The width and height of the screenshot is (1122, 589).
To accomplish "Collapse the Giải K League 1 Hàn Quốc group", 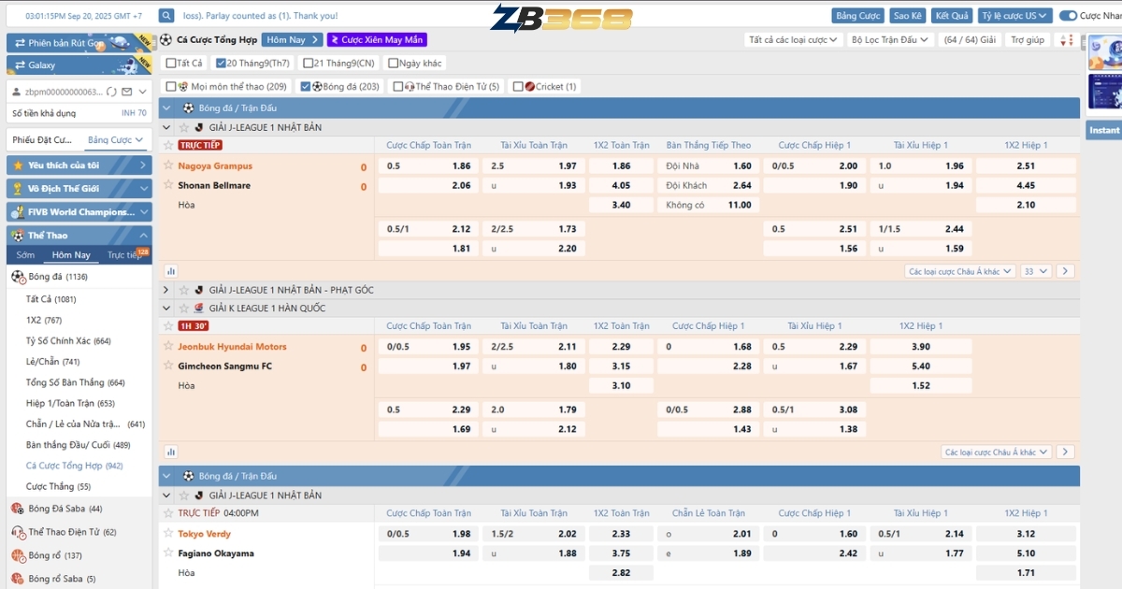I will [166, 309].
